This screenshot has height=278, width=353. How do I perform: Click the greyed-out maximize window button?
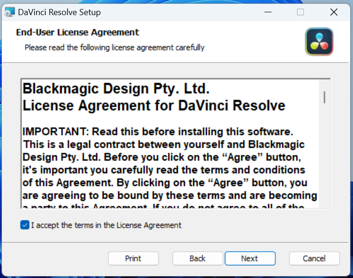[300, 12]
